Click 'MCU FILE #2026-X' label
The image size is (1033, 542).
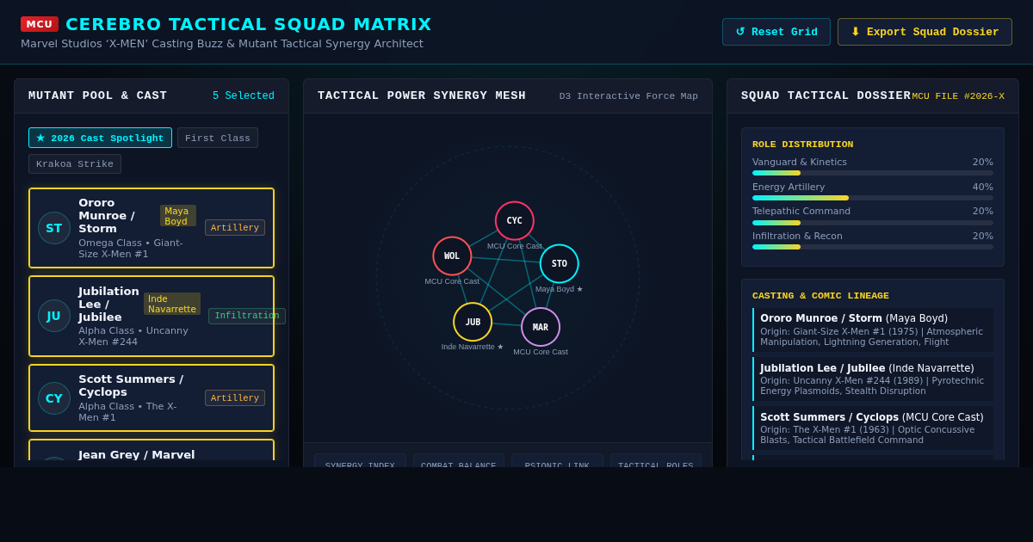(958, 96)
